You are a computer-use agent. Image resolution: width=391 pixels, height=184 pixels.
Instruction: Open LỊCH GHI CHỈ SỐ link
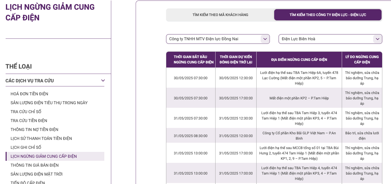click(x=26, y=147)
